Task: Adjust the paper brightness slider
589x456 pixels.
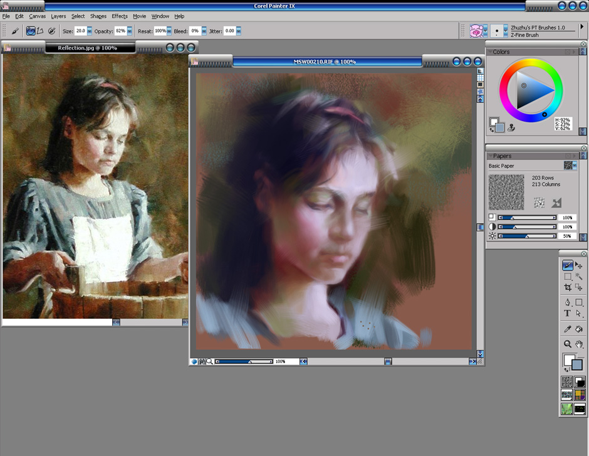Action: coord(527,236)
